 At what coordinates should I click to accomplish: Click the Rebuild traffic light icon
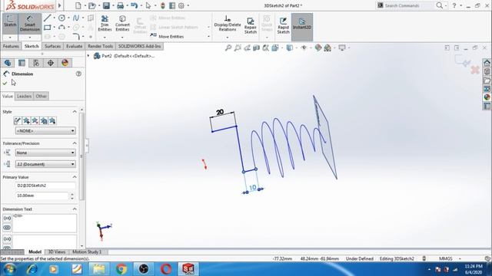click(162, 5)
